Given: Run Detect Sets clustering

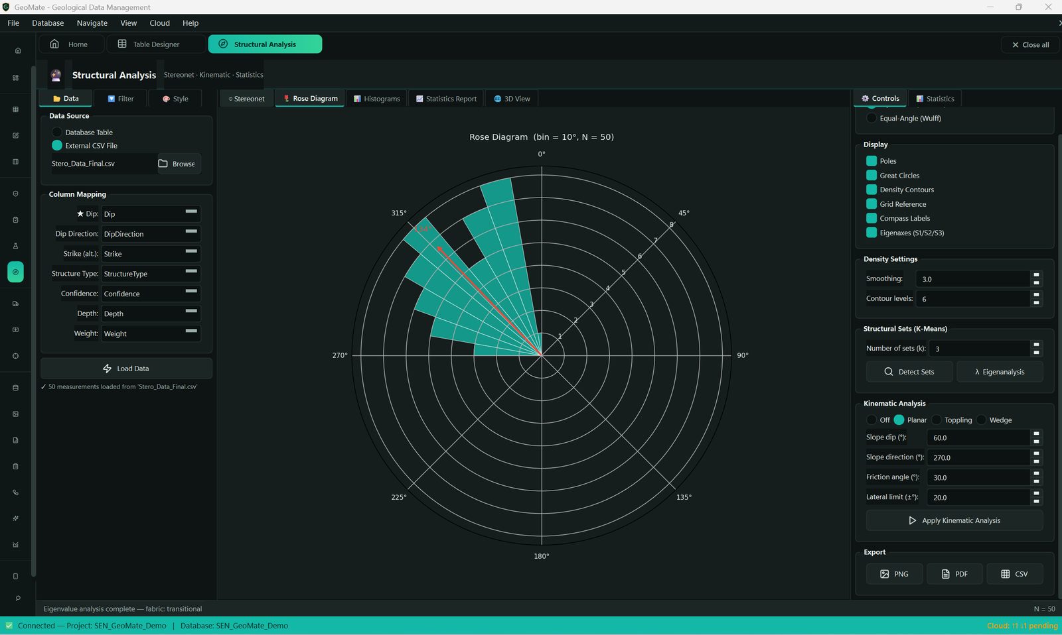Looking at the screenshot, I should coord(909,372).
